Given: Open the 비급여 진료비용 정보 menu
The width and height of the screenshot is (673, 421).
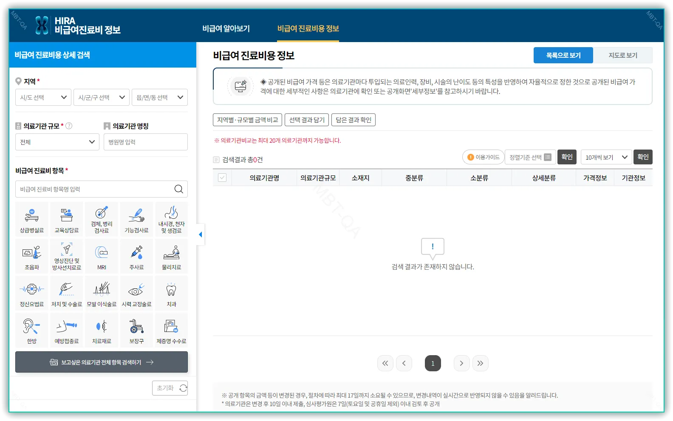Looking at the screenshot, I should click(308, 28).
